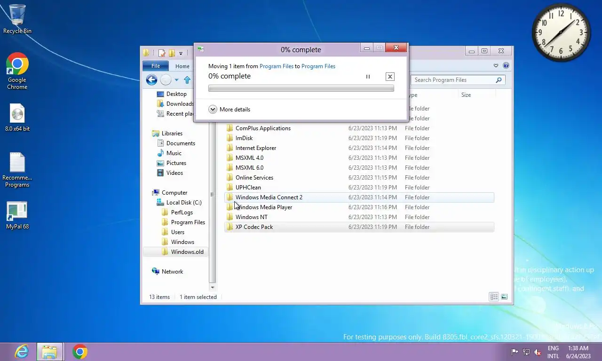Select Downloads in navigation pane
Viewport: 602px width, 361px height.
175,104
